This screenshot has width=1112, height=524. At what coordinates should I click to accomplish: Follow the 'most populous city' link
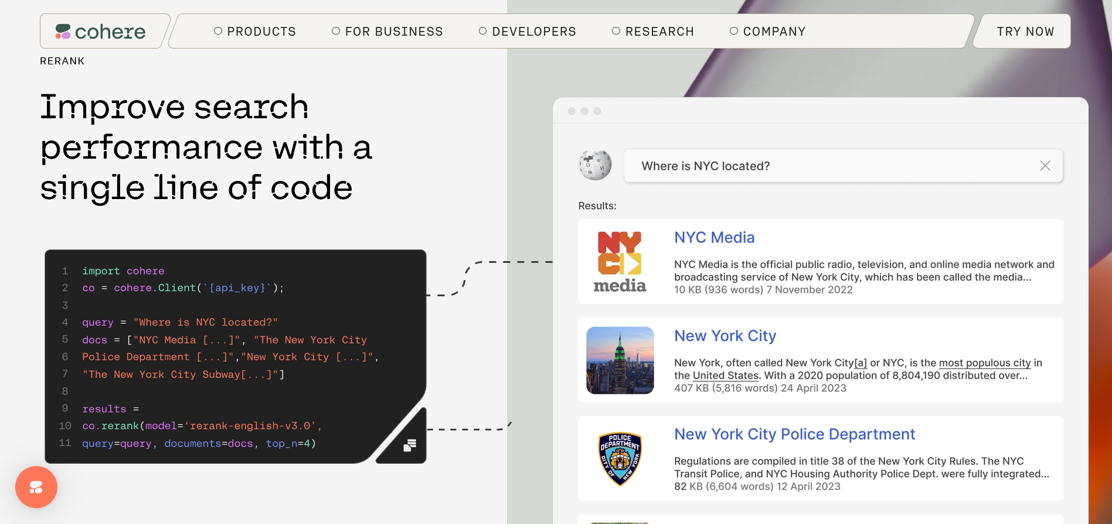(985, 363)
